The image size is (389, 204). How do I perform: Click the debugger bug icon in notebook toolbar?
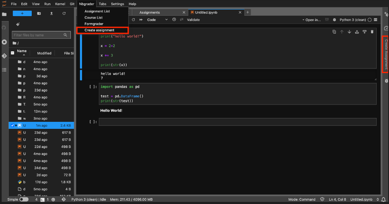point(335,20)
